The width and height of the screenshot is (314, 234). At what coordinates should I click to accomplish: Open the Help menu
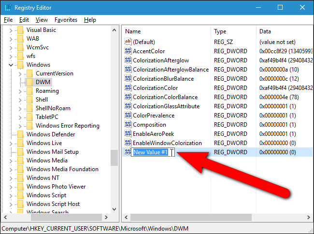tap(90, 20)
